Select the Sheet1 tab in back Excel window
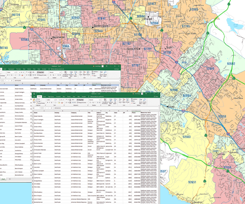The height and width of the screenshot is (204, 245). click(3, 179)
